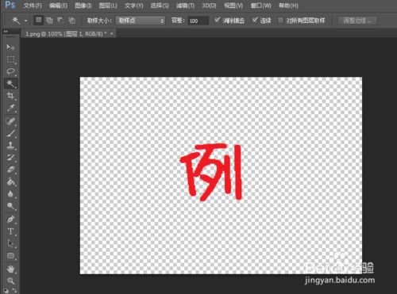
Task: Select the Horizontal Type tool
Action: click(10, 231)
